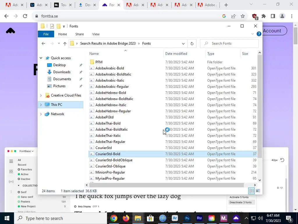Expand Creative Cloud Files in tree
This screenshot has height=224, width=298.
tap(41, 95)
